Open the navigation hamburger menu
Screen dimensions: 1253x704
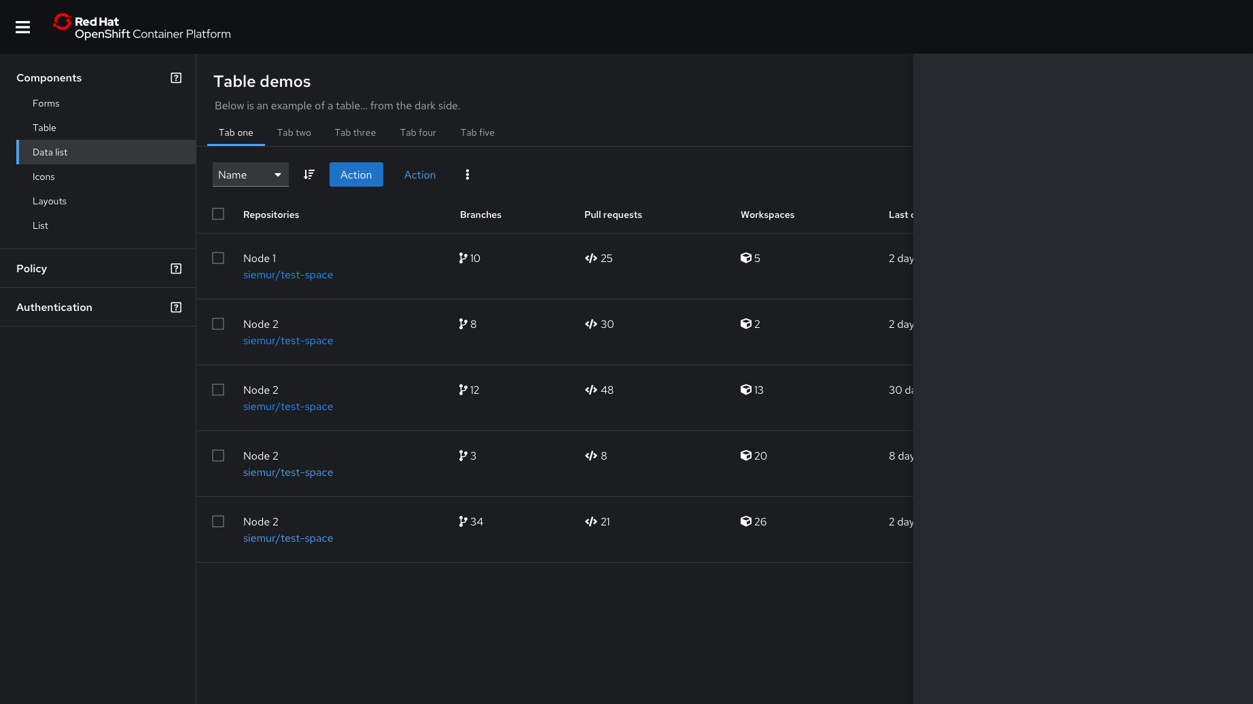tap(22, 27)
